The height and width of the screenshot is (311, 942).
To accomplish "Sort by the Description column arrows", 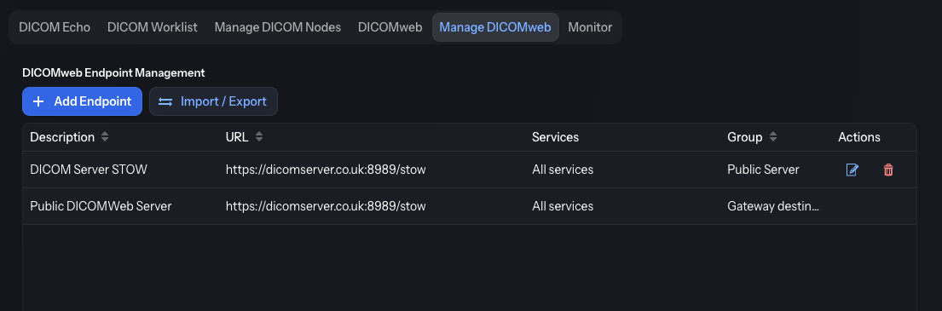I will click(105, 137).
